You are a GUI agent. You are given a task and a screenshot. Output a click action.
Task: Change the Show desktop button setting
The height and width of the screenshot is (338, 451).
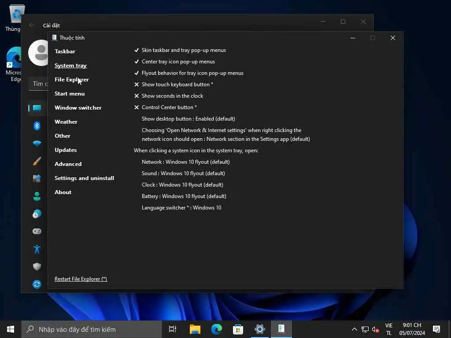189,119
